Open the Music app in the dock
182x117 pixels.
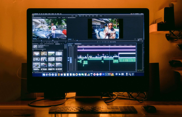97,74
